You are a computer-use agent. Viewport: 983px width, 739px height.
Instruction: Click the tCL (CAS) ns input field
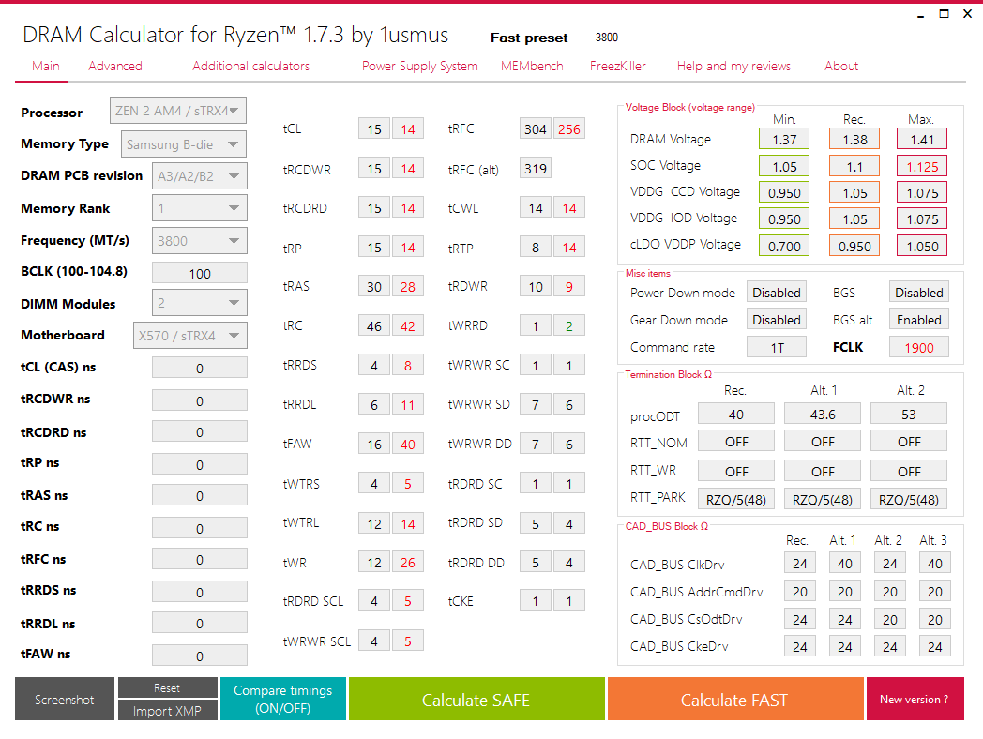[200, 368]
